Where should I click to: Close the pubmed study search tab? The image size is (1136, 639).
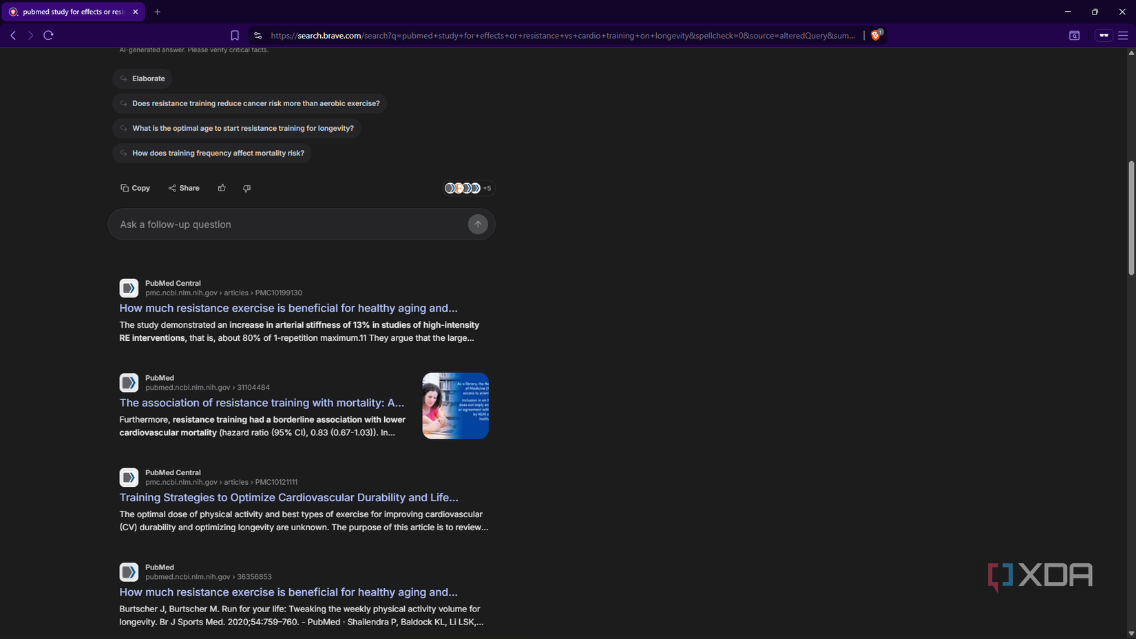136,12
